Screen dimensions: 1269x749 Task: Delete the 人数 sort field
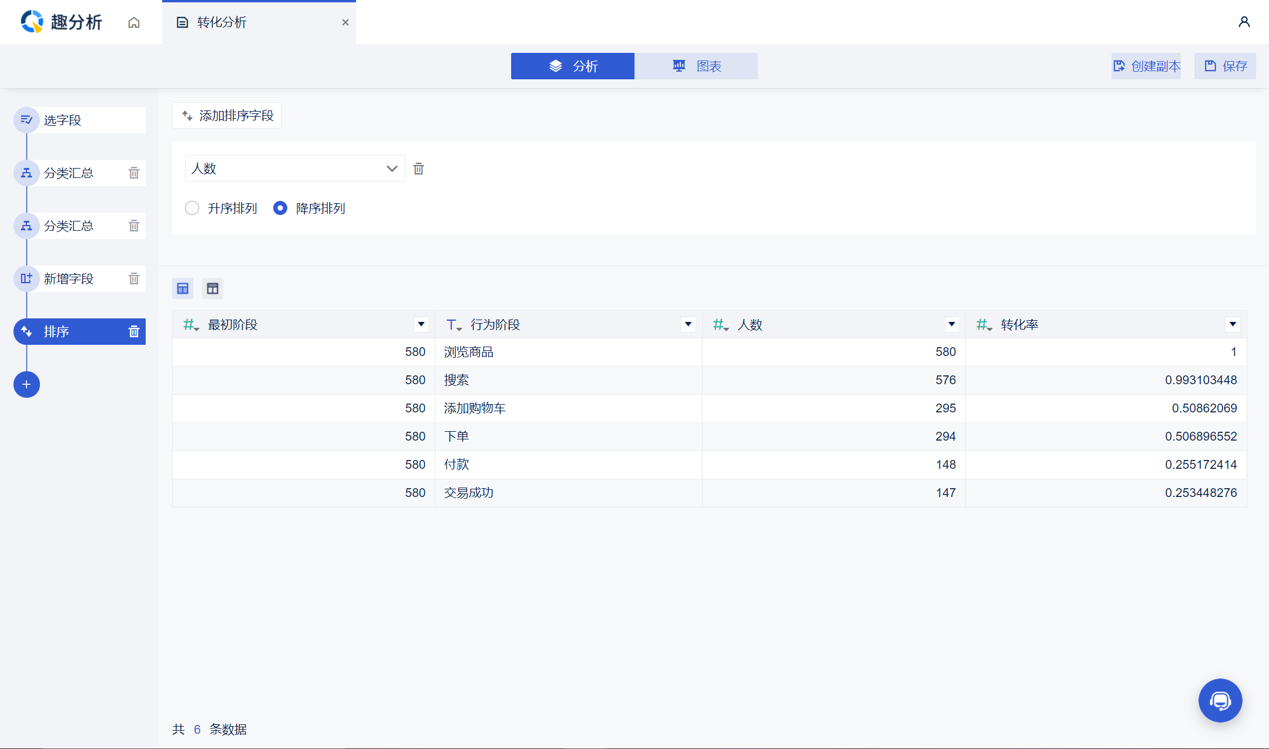coord(418,169)
